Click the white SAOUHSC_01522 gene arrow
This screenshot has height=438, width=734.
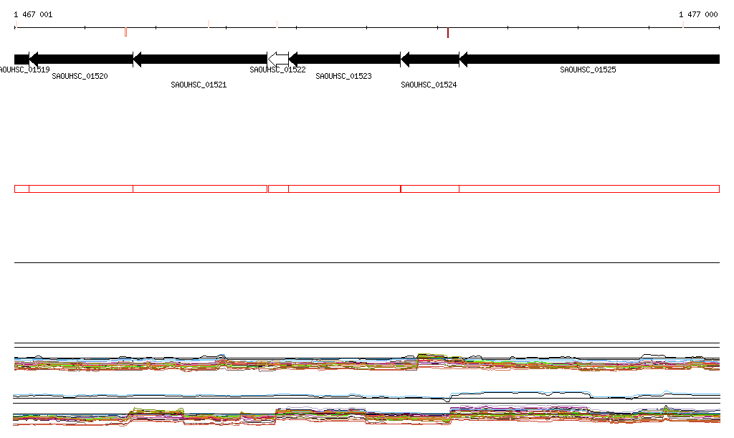pos(278,59)
